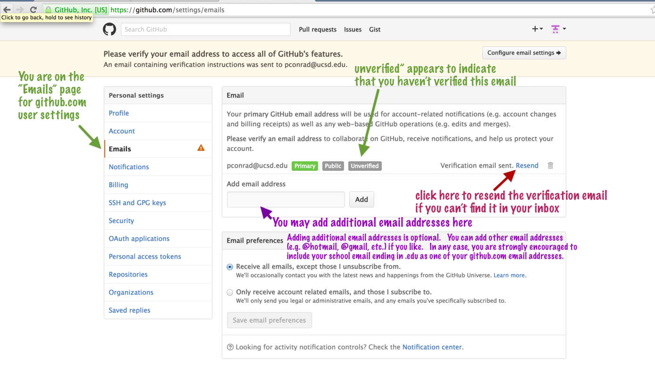This screenshot has height=373, width=655.
Task: Click the 'Personal settings' sidebar heading
Action: click(x=136, y=95)
